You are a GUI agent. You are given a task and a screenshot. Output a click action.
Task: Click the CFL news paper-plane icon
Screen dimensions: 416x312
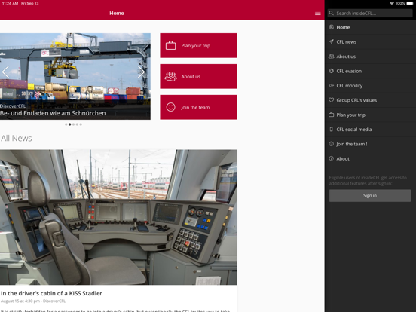pyautogui.click(x=331, y=41)
